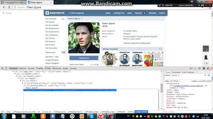The image size is (213, 119).
Task: Select a.page_verified in the breadcrumb bar
Action: coord(141,112)
